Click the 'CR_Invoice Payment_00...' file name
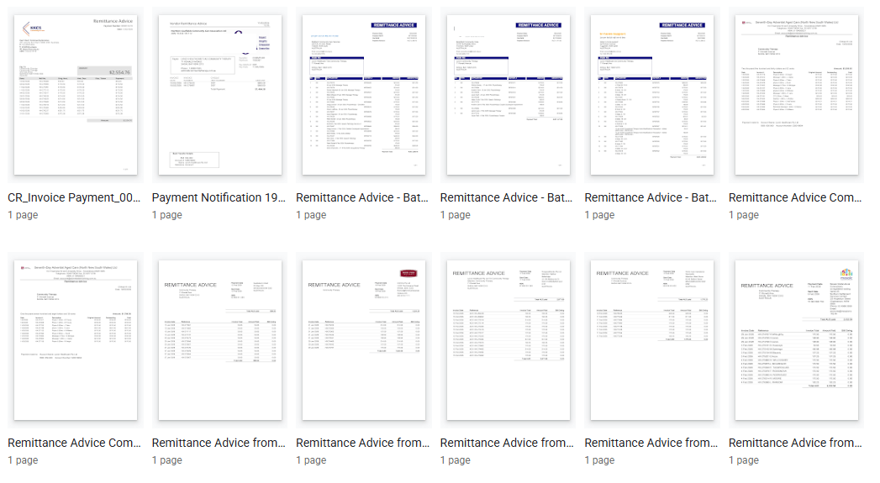 [75, 197]
